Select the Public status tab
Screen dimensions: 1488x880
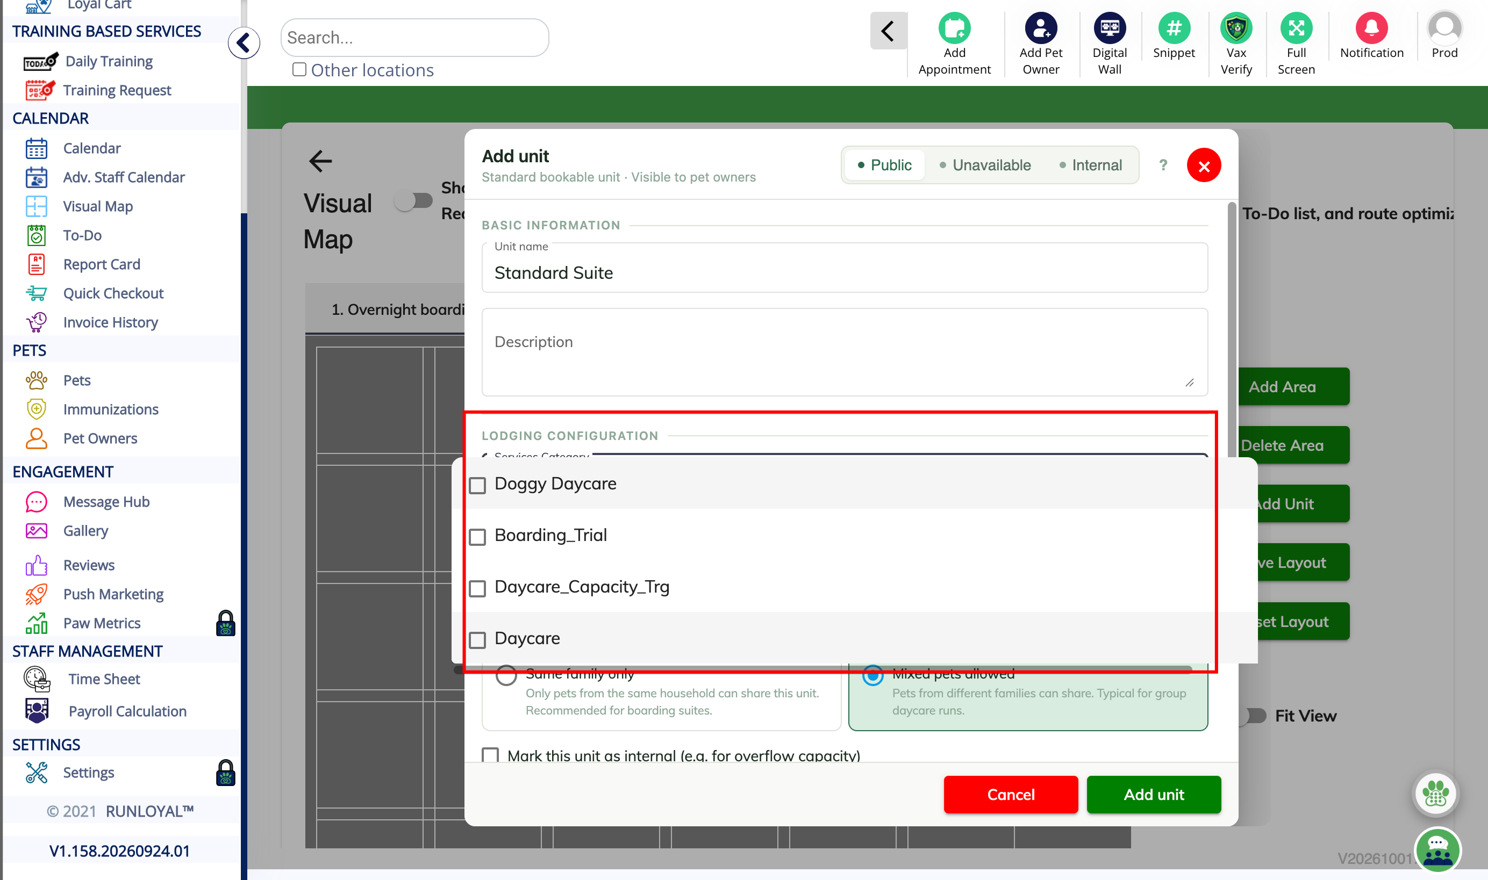pos(884,165)
